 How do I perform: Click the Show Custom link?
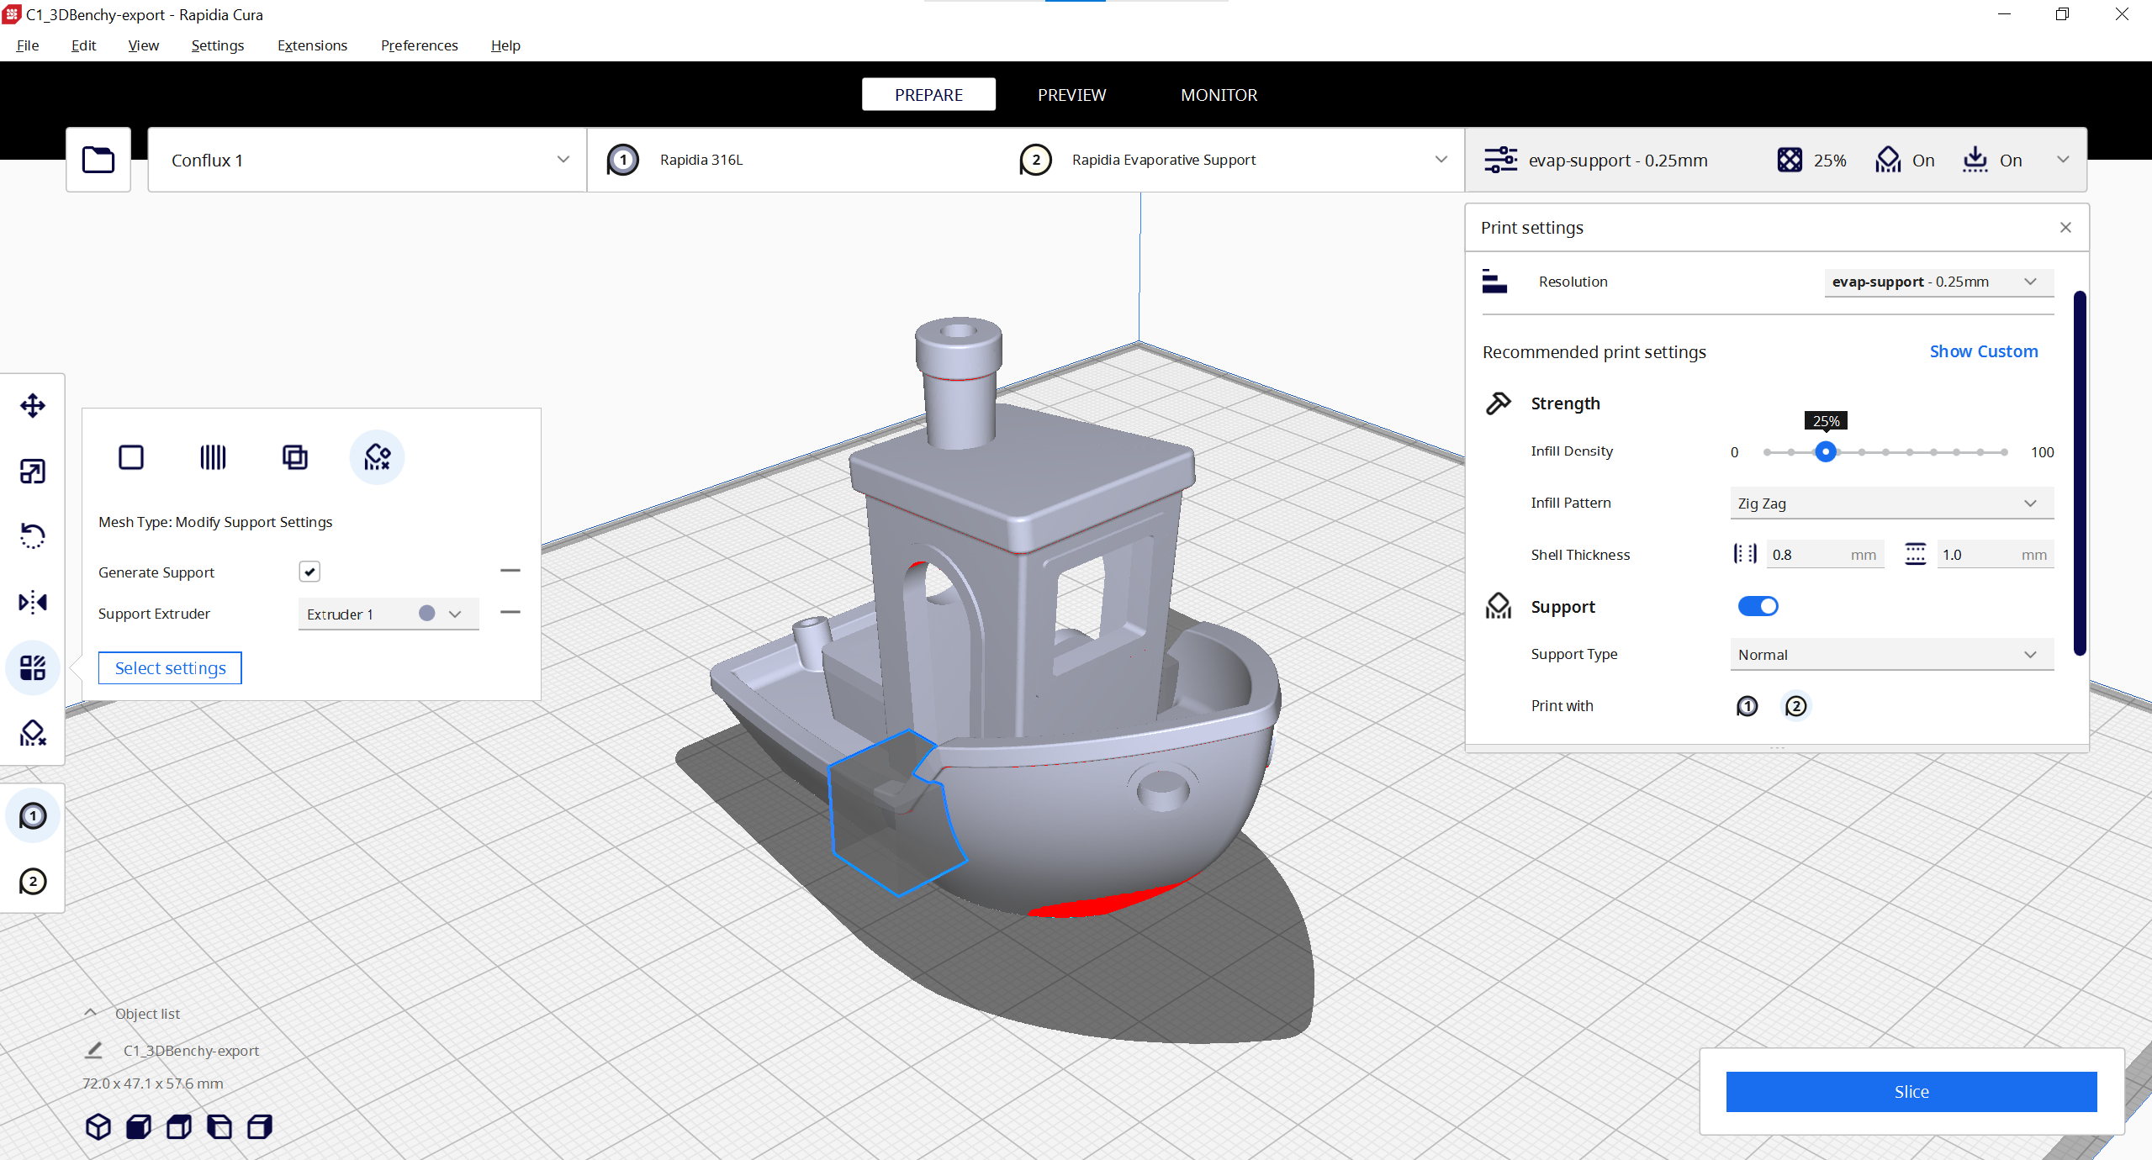1983,351
